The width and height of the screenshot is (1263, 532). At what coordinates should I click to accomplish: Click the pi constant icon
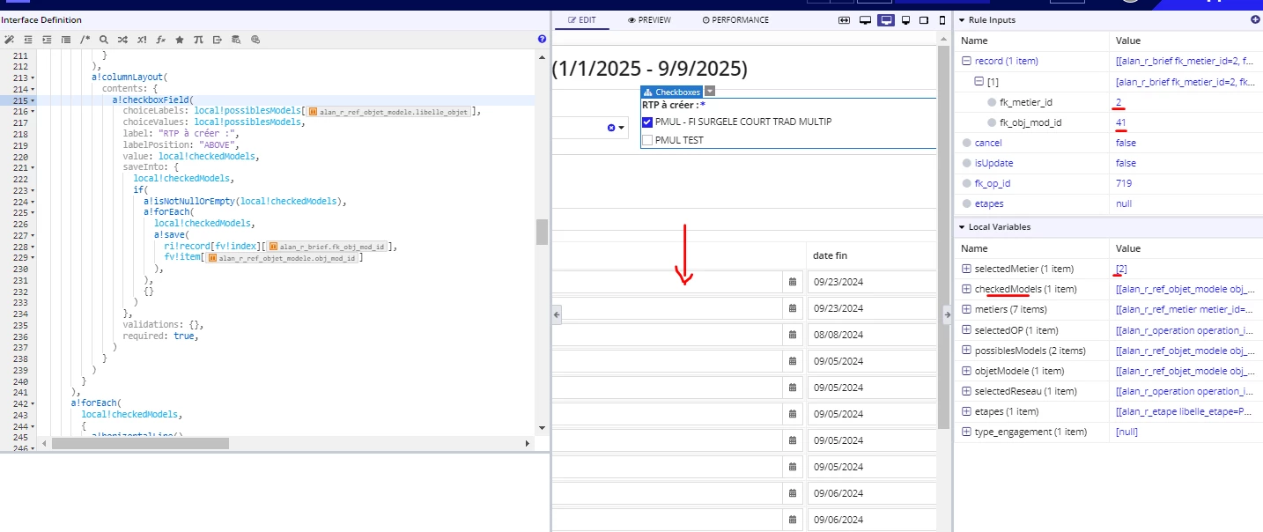tap(198, 40)
